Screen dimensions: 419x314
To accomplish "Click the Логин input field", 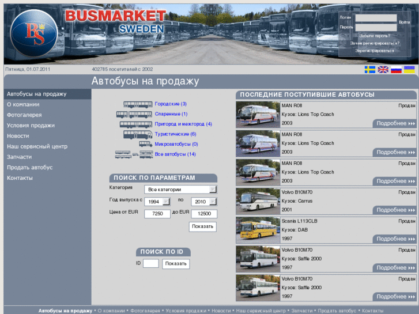I will pyautogui.click(x=376, y=18).
